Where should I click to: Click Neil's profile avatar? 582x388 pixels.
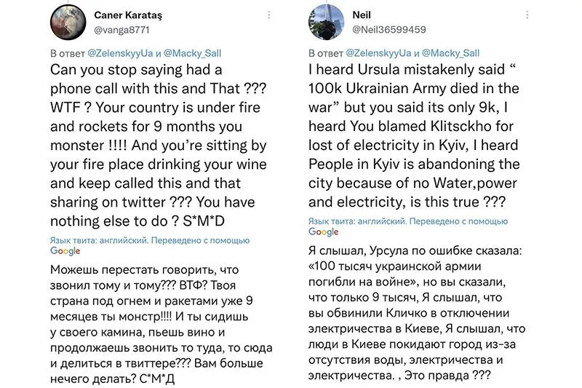click(326, 23)
